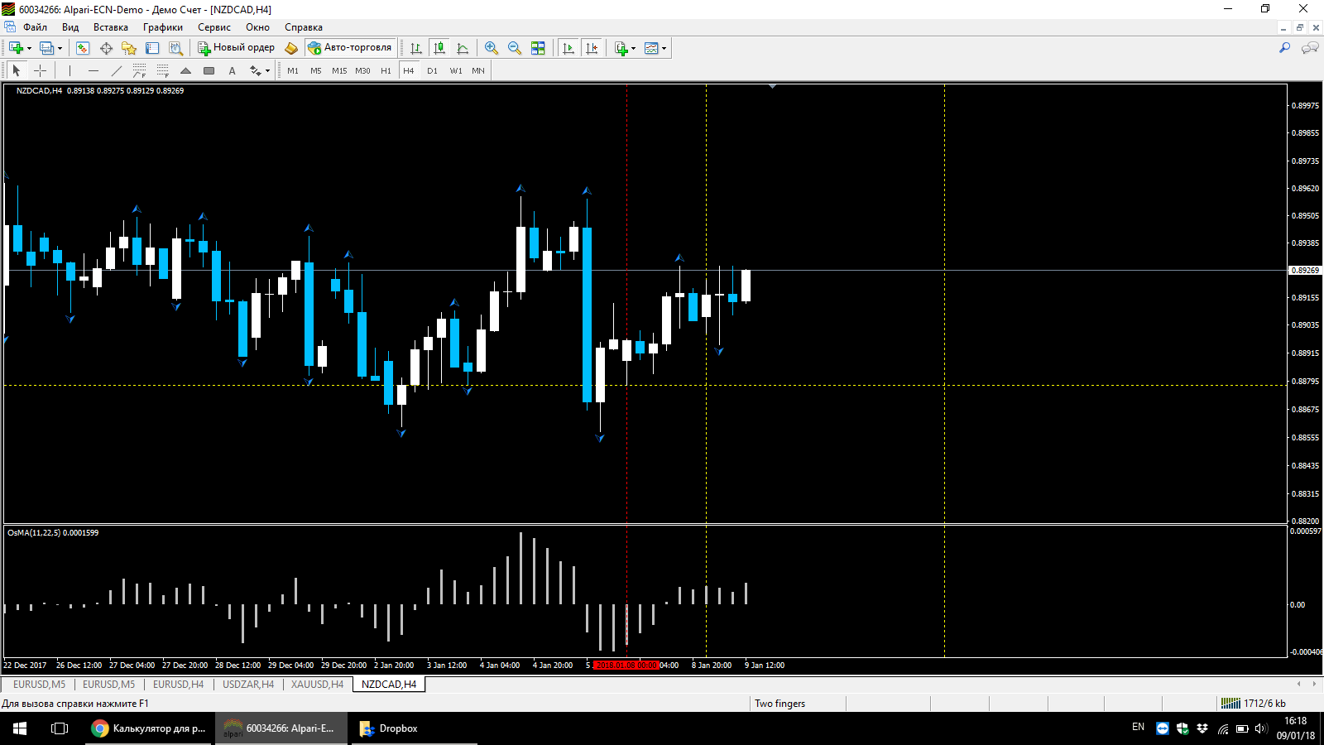Open the indicators list dropdown arrow
Image resolution: width=1324 pixels, height=745 pixels.
click(x=634, y=48)
